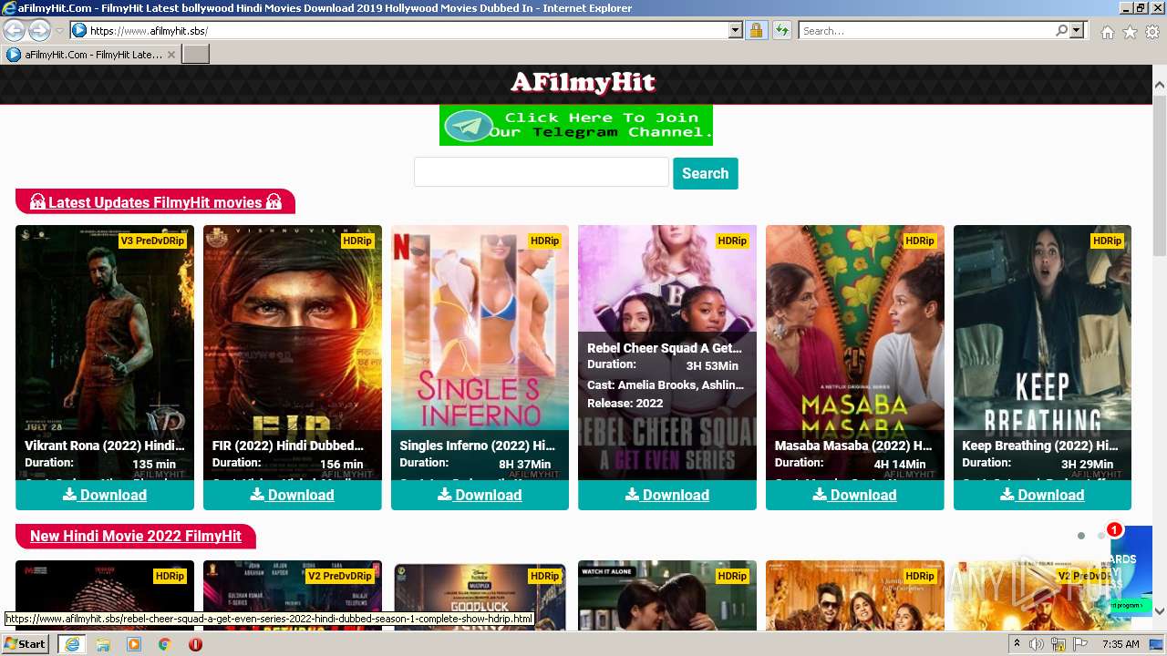Click the action center flag tray icon

pos(1080,644)
